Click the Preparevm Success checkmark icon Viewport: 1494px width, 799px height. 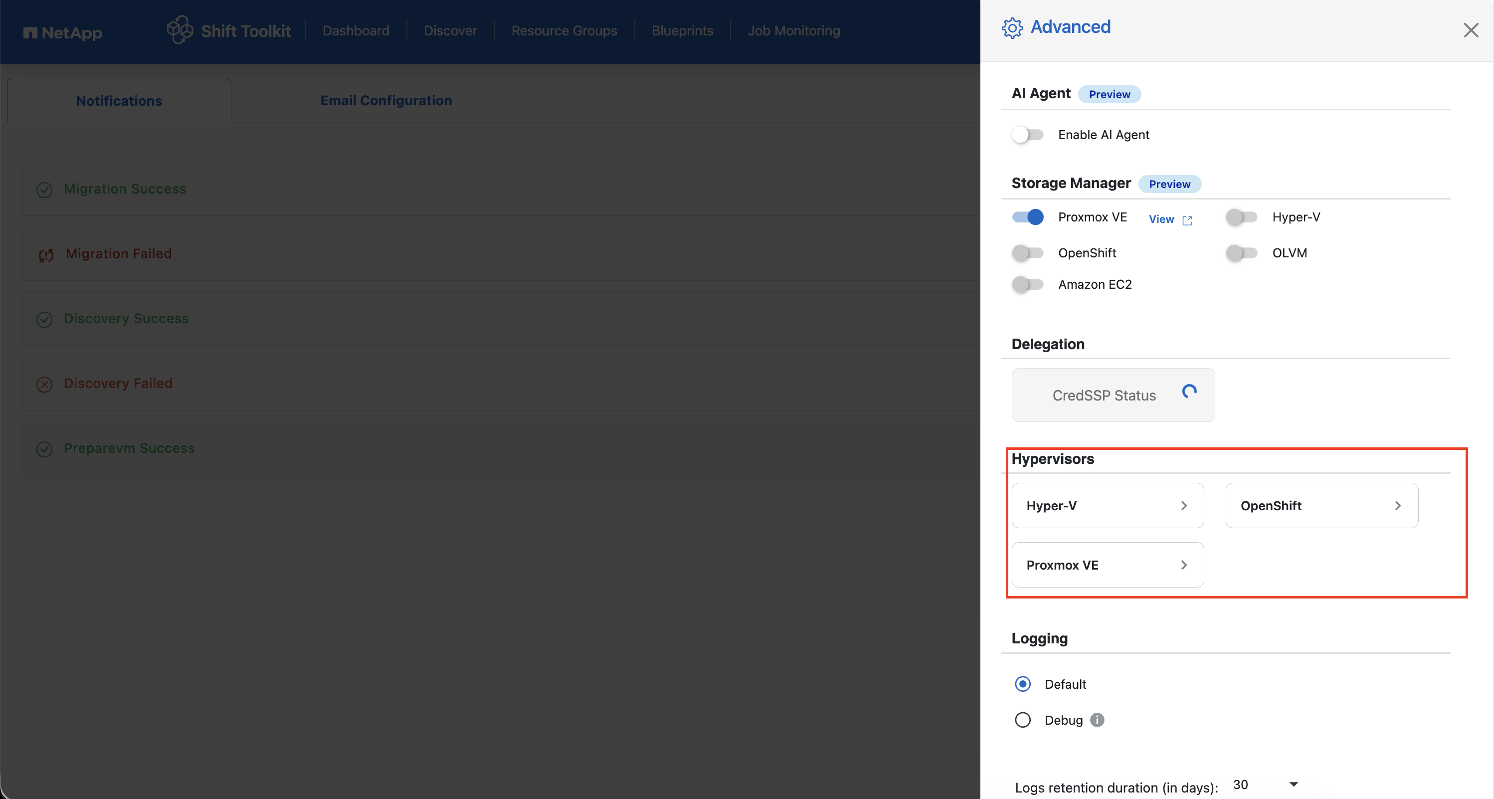coord(45,449)
